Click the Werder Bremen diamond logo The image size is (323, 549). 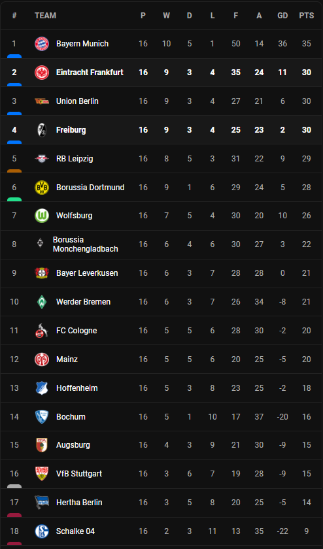42,302
